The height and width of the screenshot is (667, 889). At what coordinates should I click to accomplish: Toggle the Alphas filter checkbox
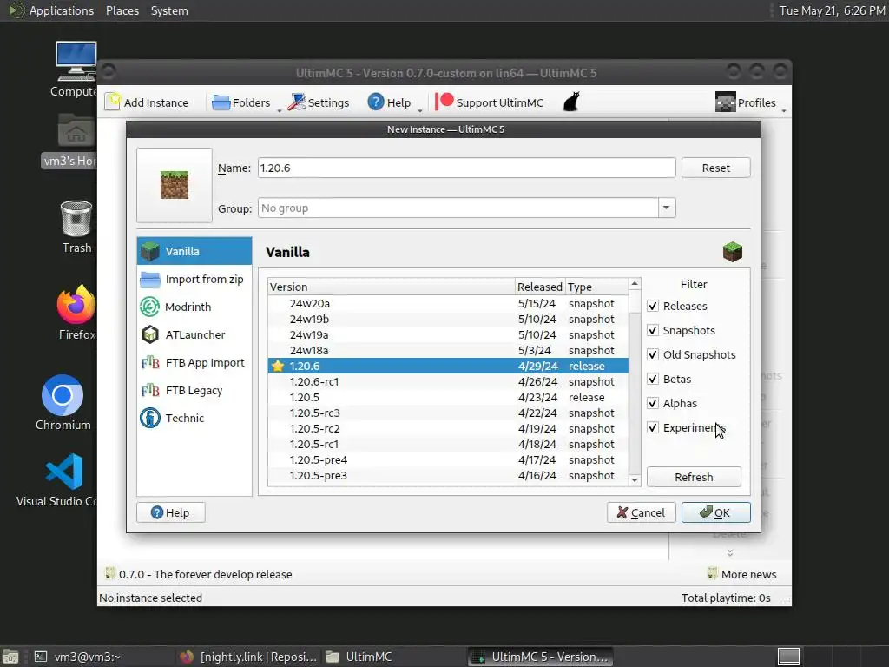pos(653,403)
